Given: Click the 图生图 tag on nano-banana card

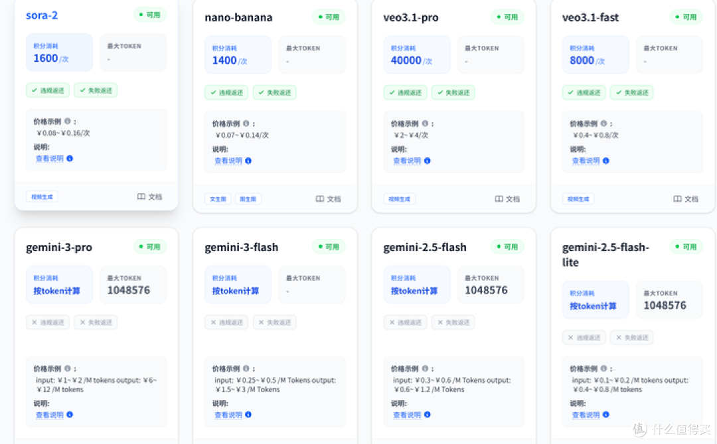Looking at the screenshot, I should (248, 199).
